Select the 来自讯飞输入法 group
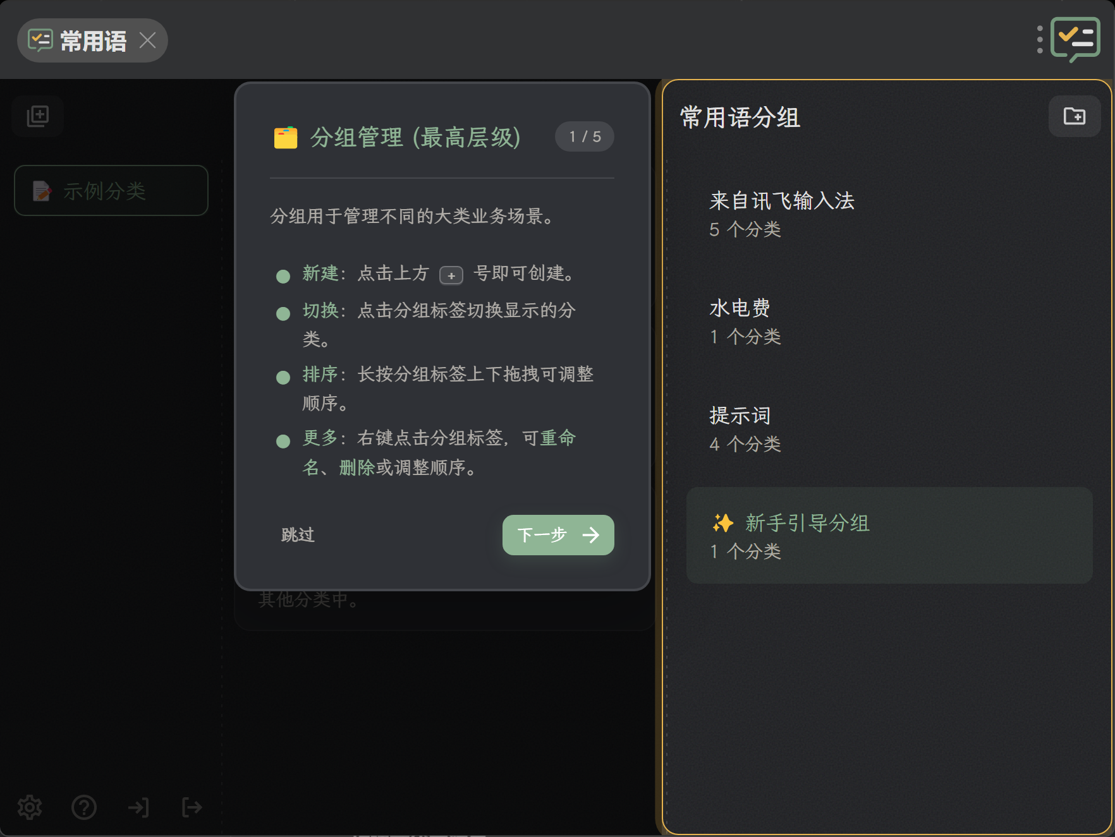The width and height of the screenshot is (1115, 837). point(889,215)
